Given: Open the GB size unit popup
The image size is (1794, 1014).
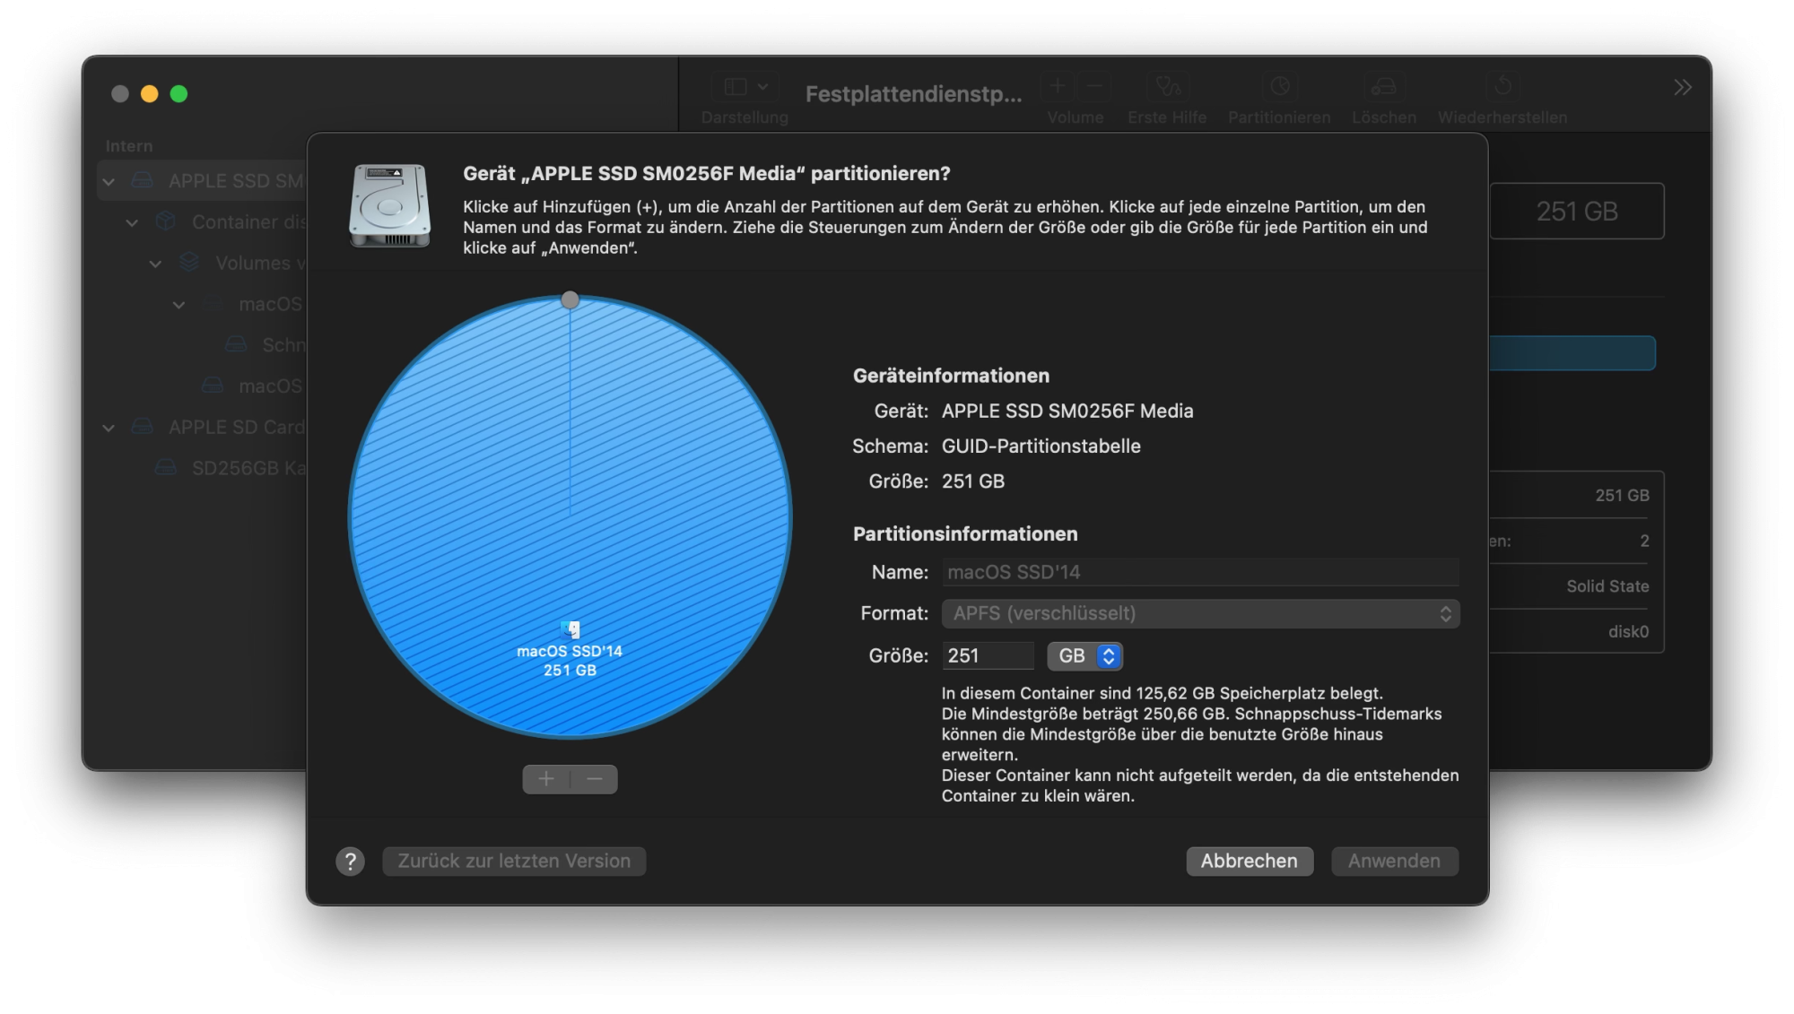Looking at the screenshot, I should pos(1085,656).
